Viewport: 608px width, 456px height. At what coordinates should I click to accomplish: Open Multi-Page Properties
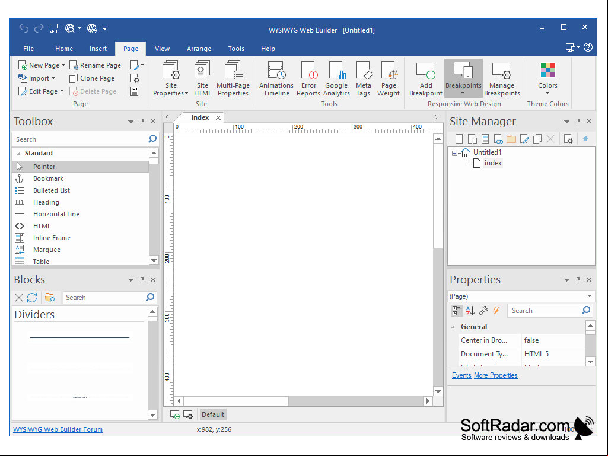(x=233, y=78)
